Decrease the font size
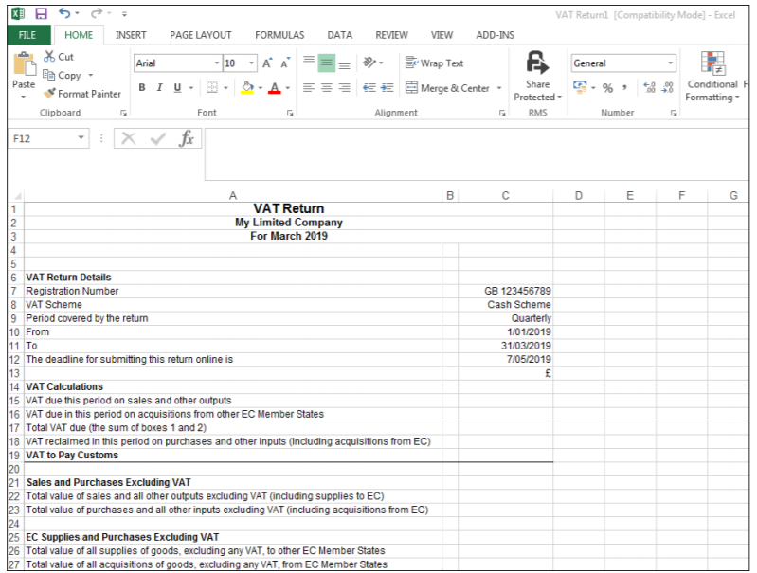 [285, 63]
